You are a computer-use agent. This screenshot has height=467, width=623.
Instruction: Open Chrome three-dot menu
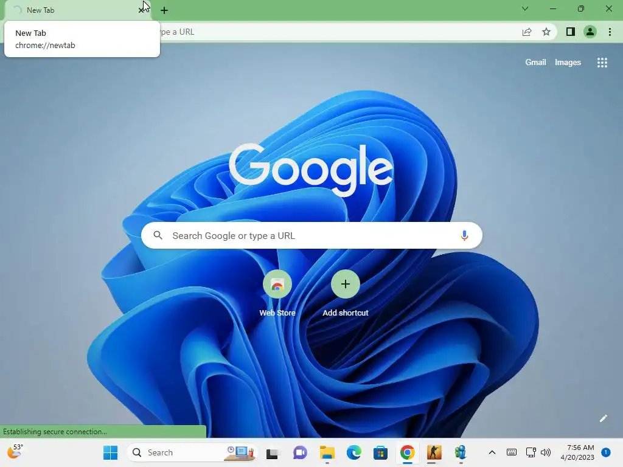point(610,32)
